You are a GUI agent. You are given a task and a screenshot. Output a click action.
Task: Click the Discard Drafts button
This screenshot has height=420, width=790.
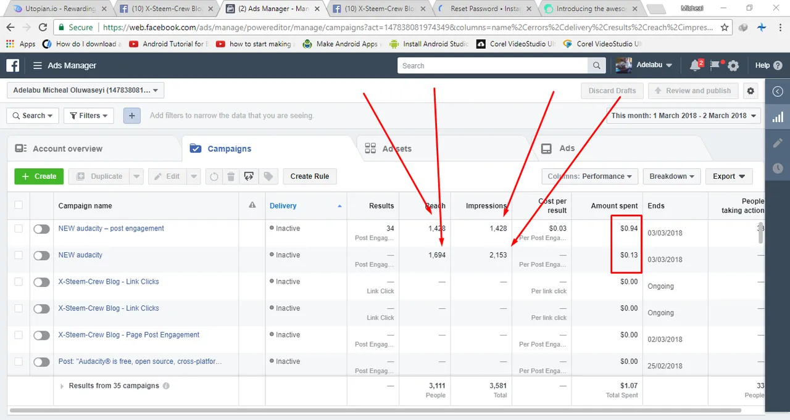click(x=612, y=91)
